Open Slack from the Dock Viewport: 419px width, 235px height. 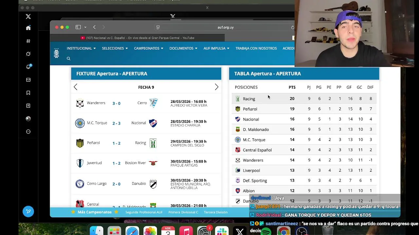[222, 231]
